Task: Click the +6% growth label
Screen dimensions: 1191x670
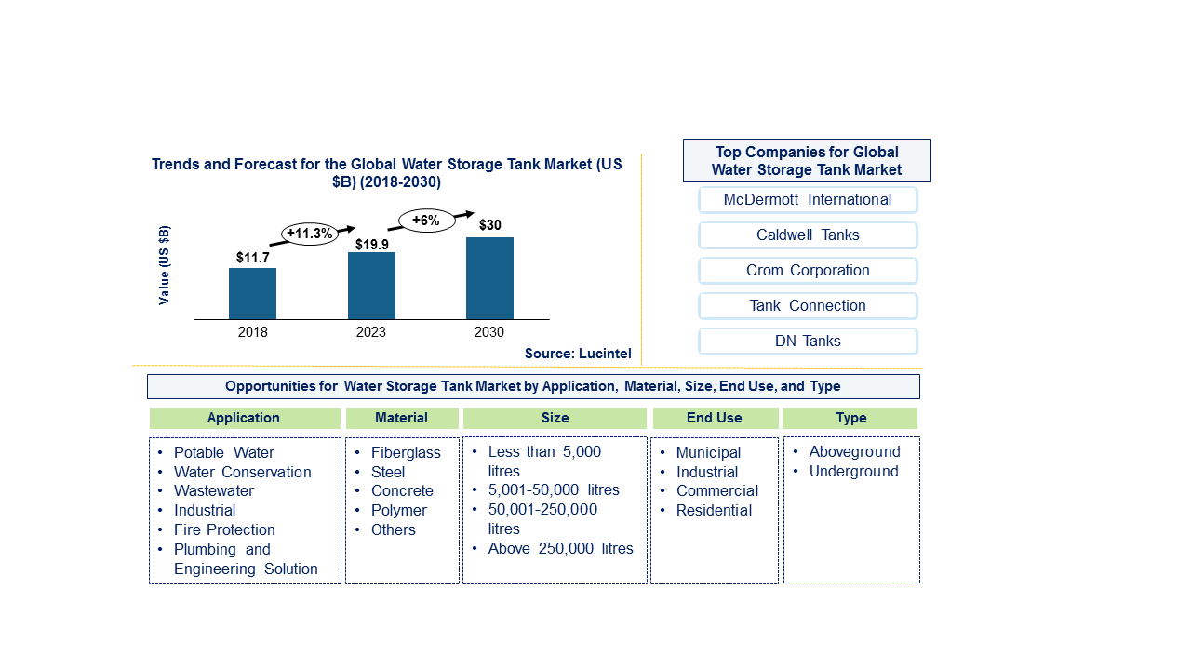Action: (426, 221)
